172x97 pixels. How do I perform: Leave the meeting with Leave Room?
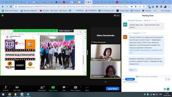click(113, 89)
